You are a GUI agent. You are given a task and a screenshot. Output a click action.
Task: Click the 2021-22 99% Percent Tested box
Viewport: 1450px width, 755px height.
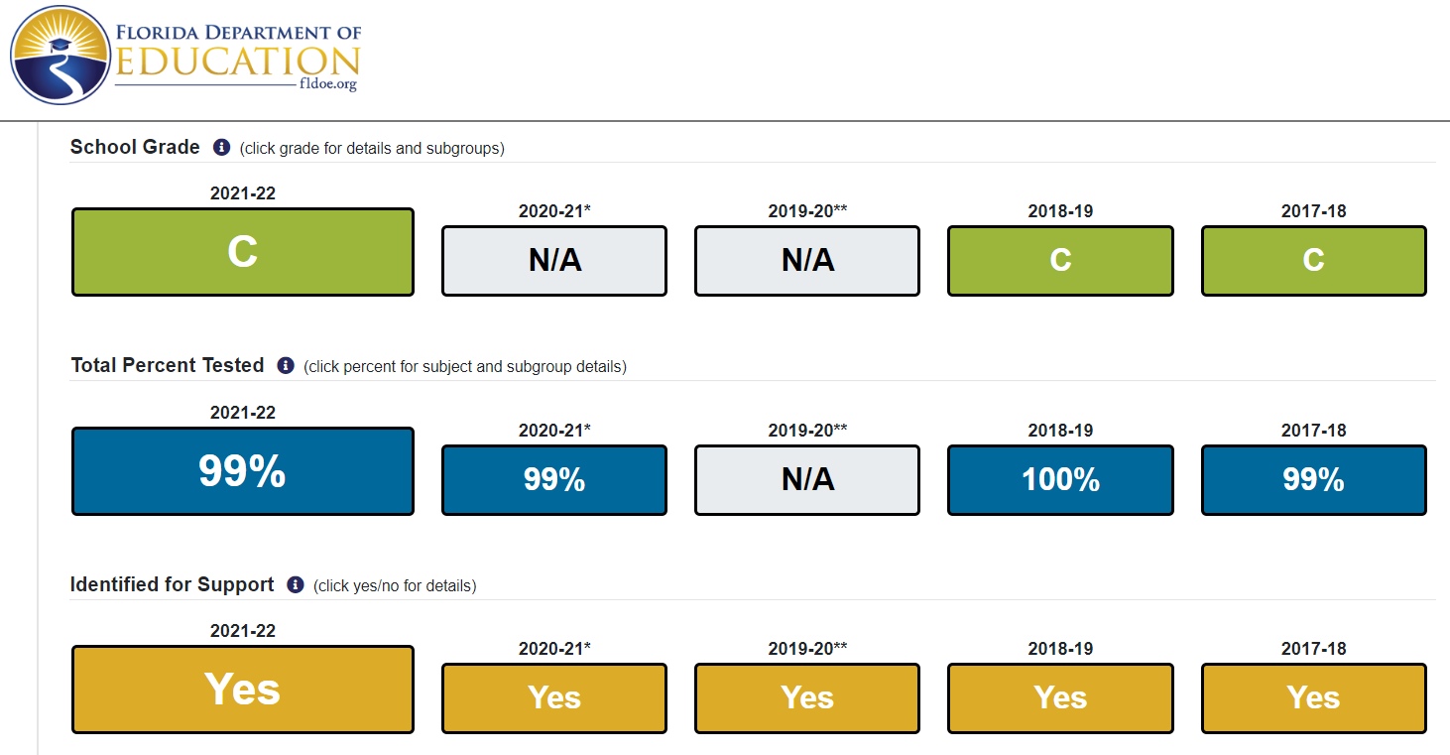243,471
